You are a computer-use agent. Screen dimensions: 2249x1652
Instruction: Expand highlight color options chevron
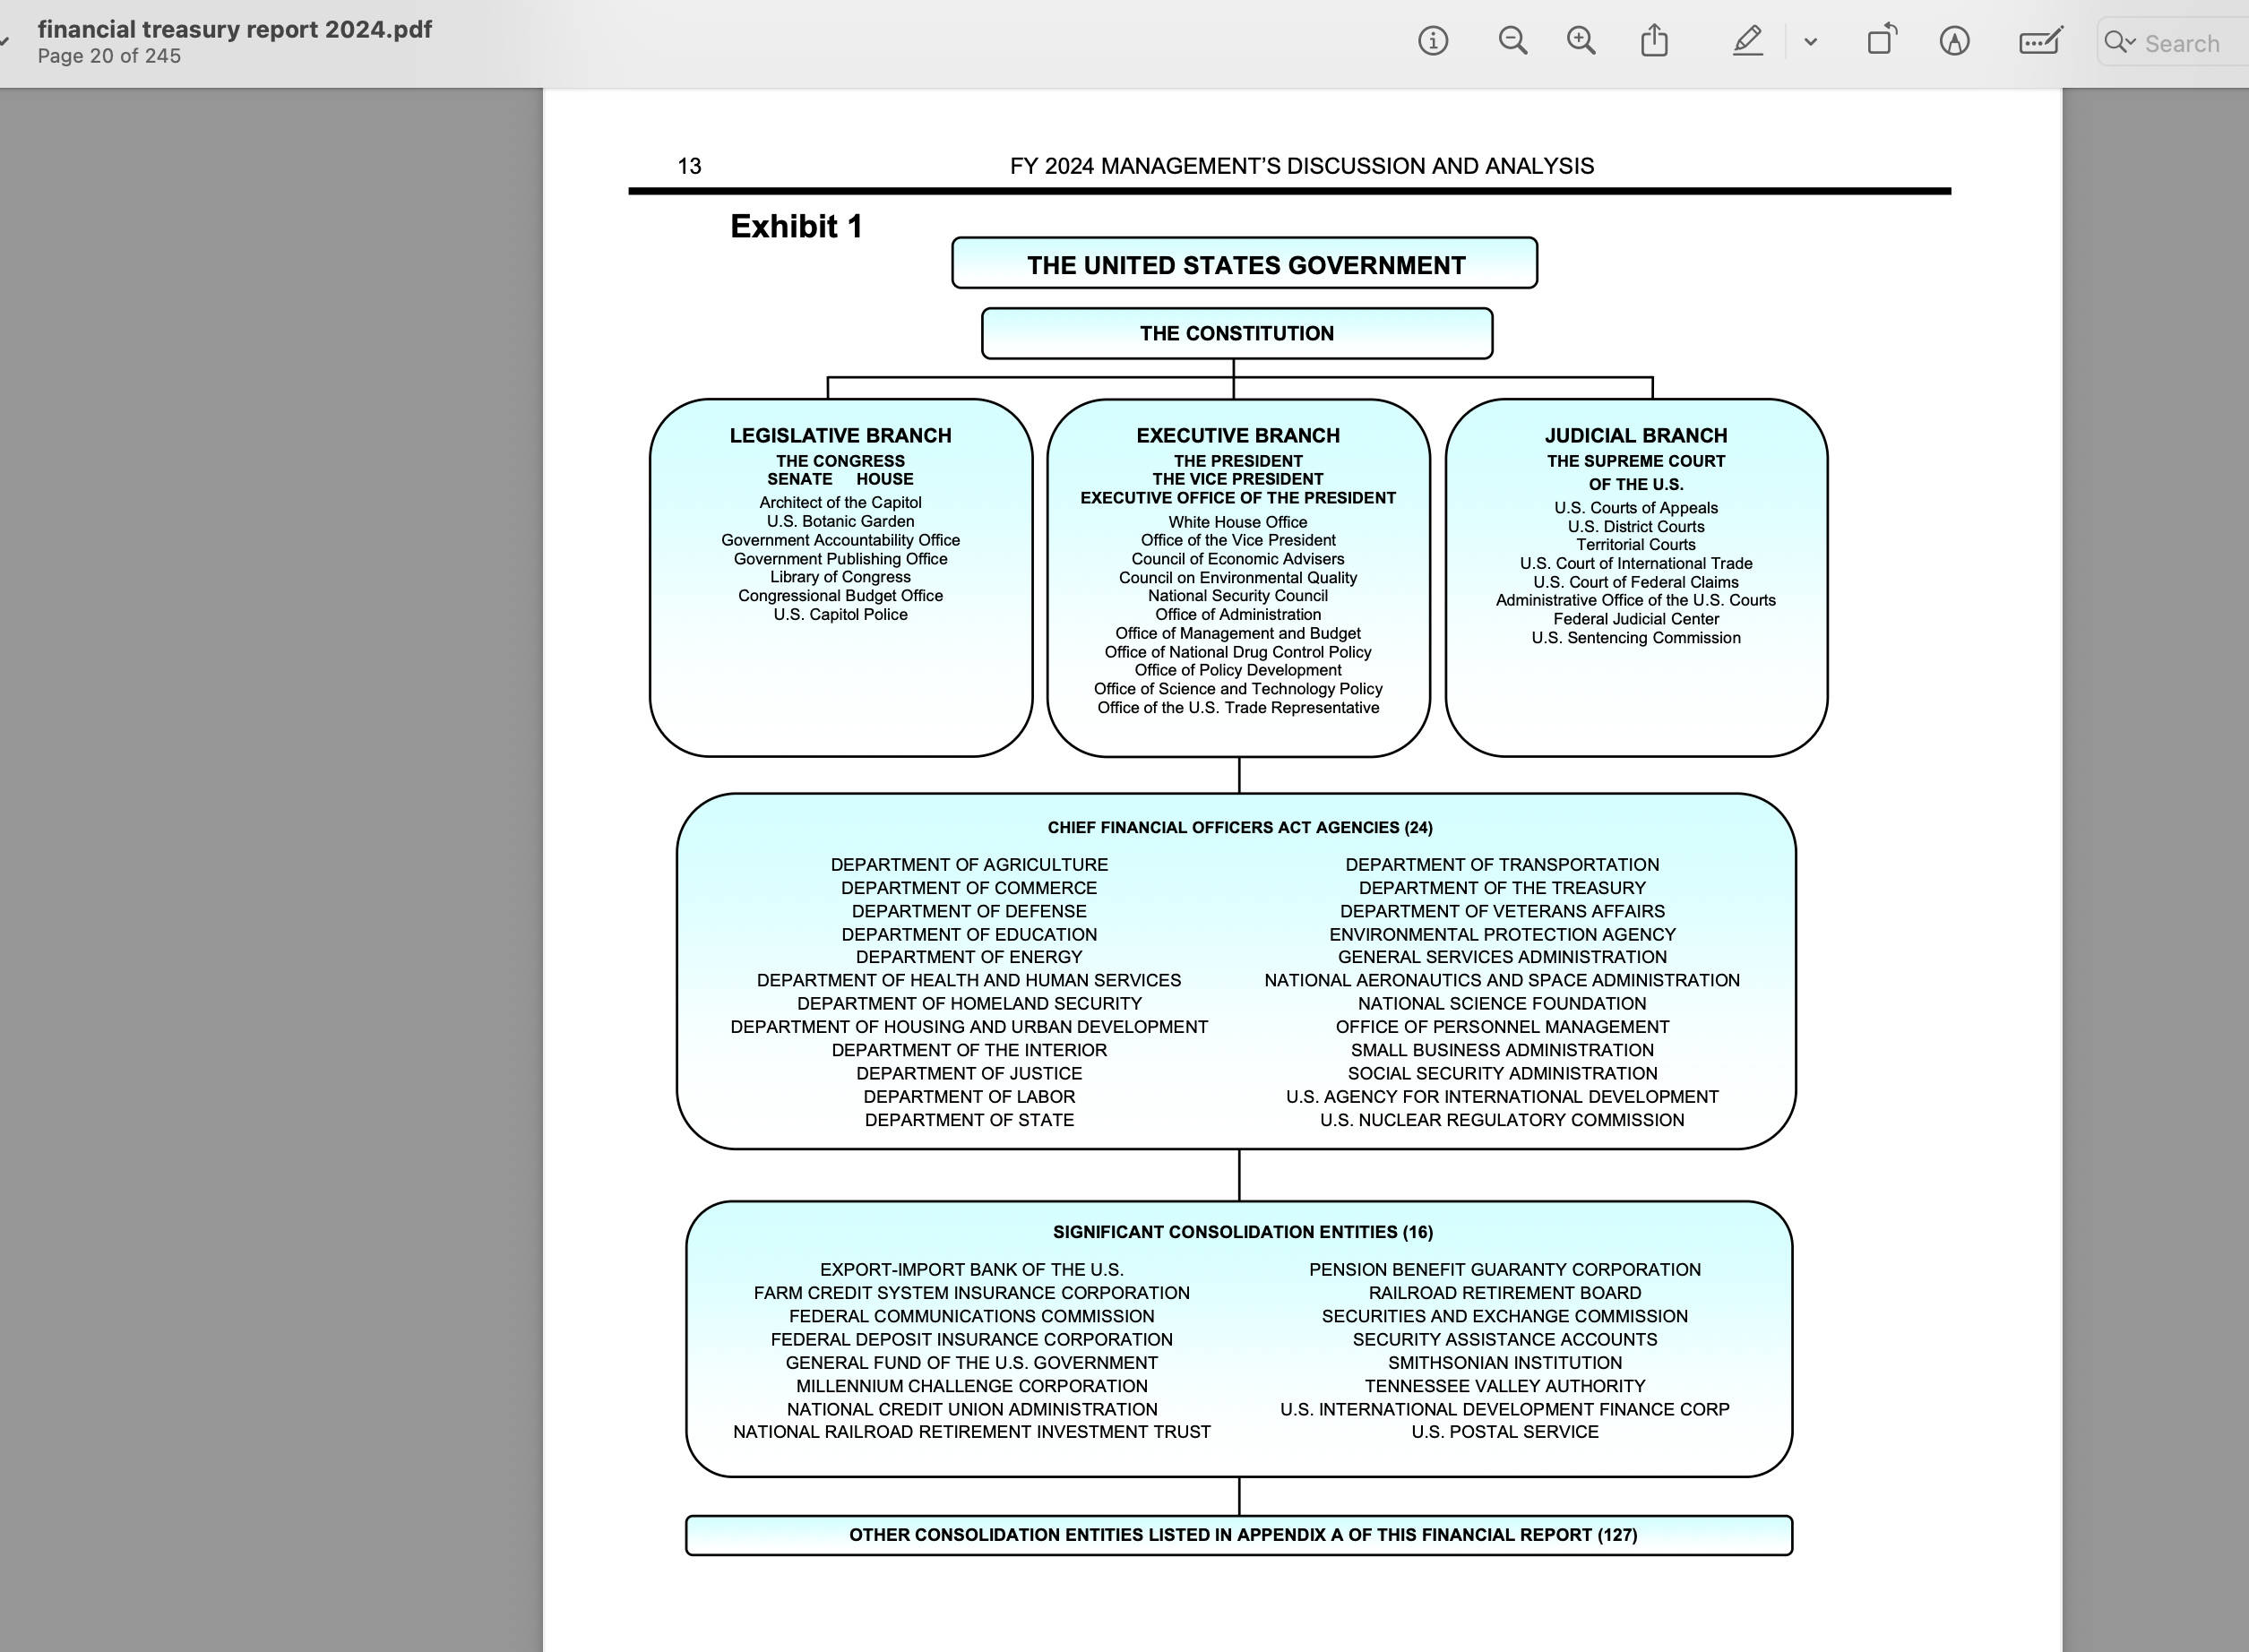coord(1810,42)
